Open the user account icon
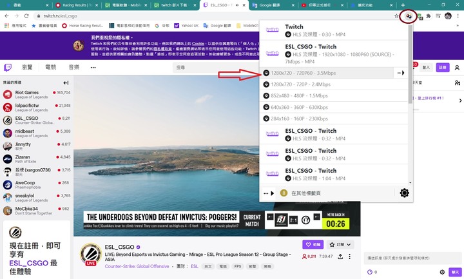Screen dimensions: 464x279 point(457,68)
